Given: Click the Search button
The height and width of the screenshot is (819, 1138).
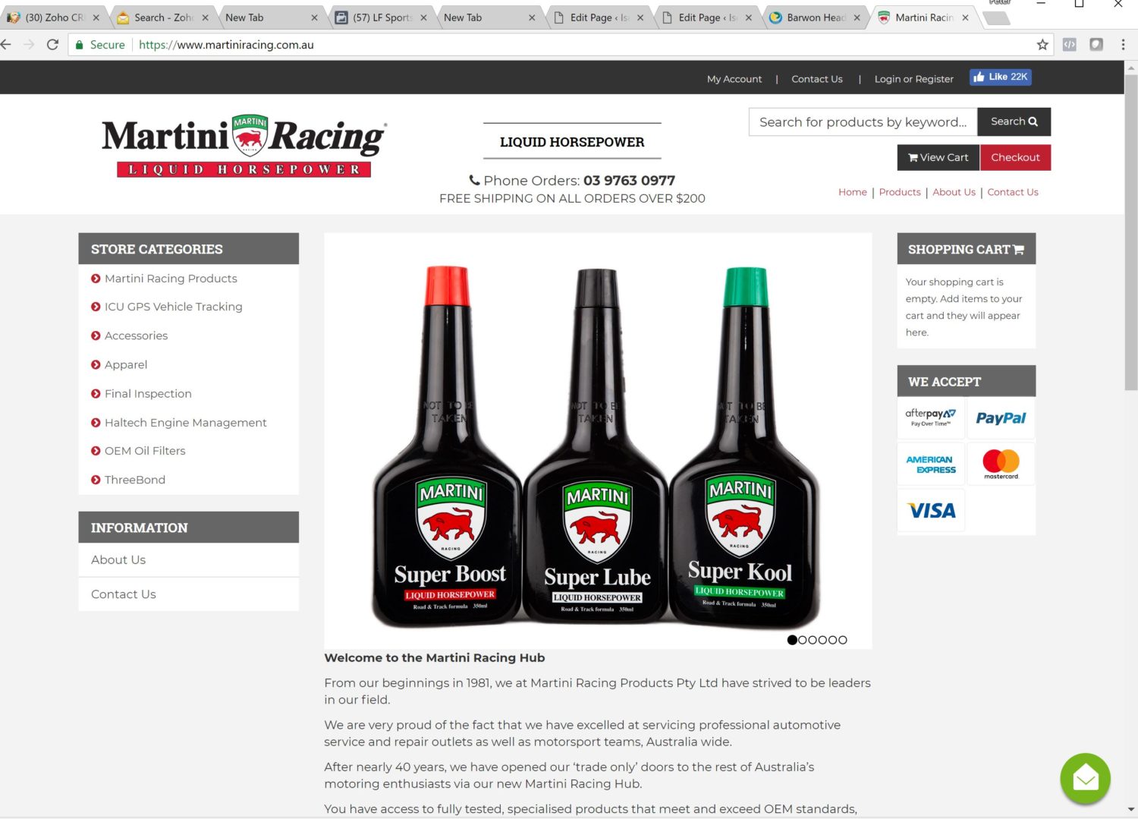Looking at the screenshot, I should pos(1014,121).
